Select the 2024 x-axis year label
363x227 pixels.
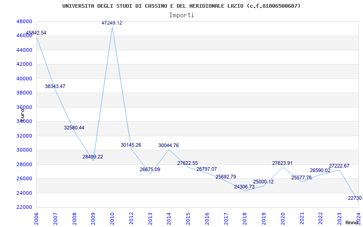click(x=358, y=219)
